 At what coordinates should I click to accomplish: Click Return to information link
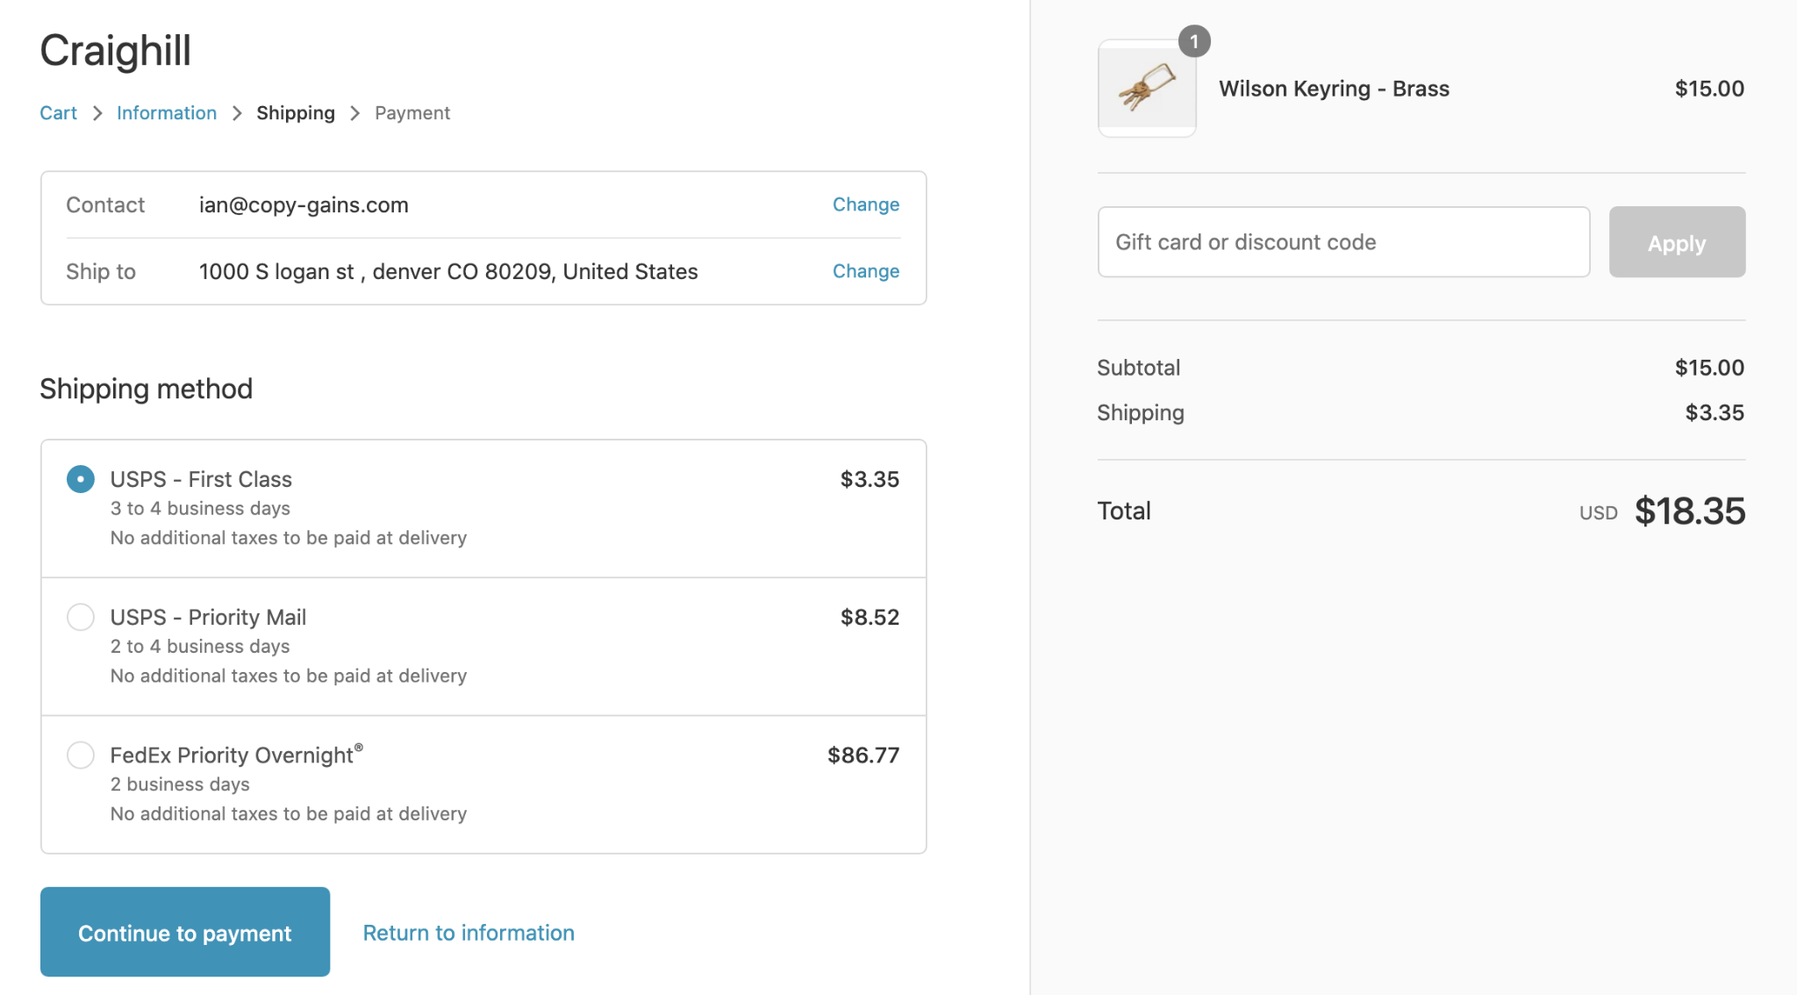coord(469,933)
